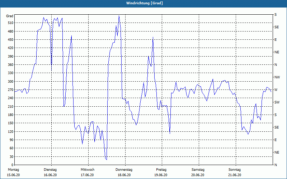Screen dimensions: 287x179
Task: Pick the 'Mittwoch' day label
Action: [88, 170]
